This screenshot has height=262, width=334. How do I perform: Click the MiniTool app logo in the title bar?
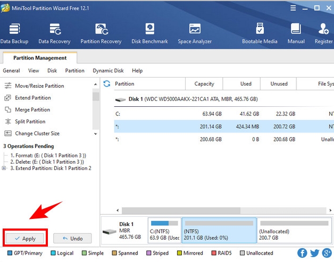[5, 8]
